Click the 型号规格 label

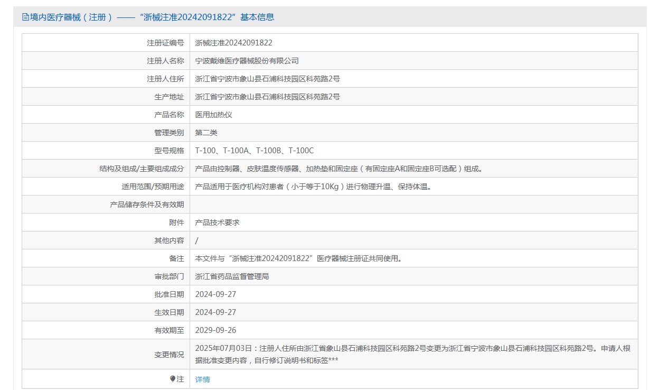click(x=169, y=151)
